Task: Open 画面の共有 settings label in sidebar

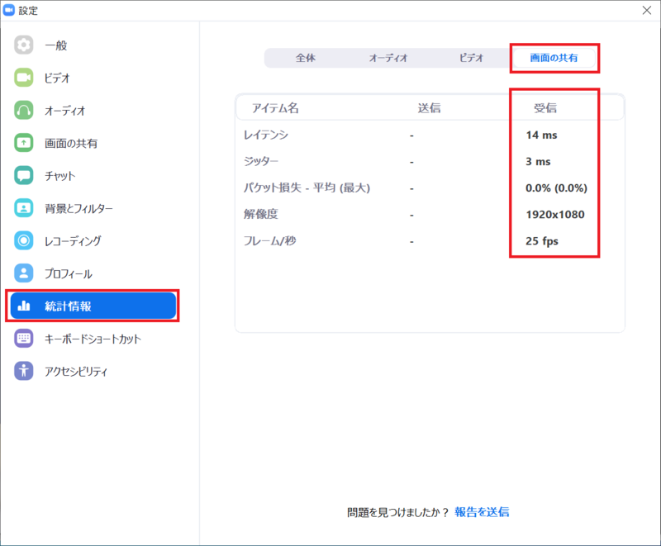Action: point(71,143)
